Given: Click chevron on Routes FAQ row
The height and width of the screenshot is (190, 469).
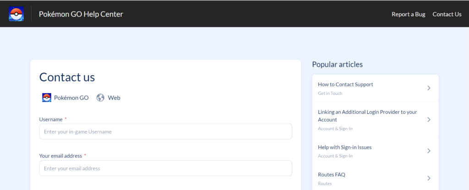Looking at the screenshot, I should (x=429, y=178).
